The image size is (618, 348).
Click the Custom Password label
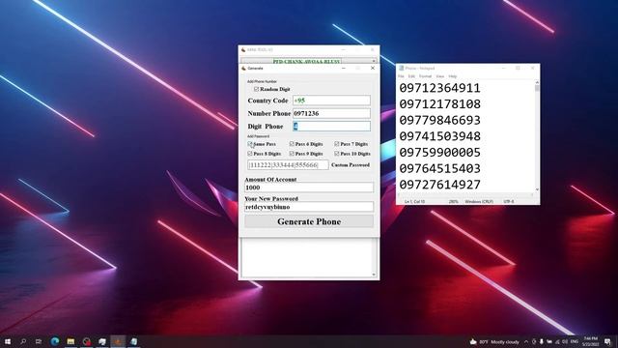click(351, 165)
